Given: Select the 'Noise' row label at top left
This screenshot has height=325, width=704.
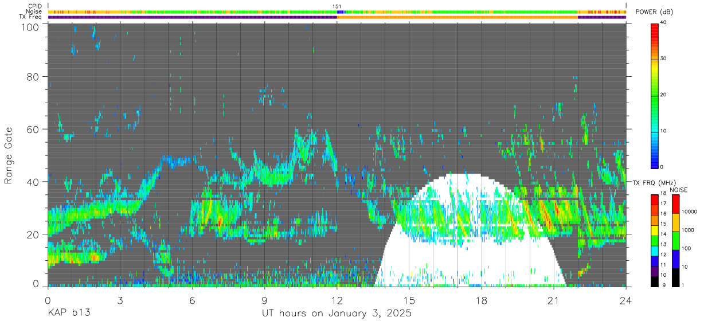Looking at the screenshot, I should pyautogui.click(x=34, y=11).
